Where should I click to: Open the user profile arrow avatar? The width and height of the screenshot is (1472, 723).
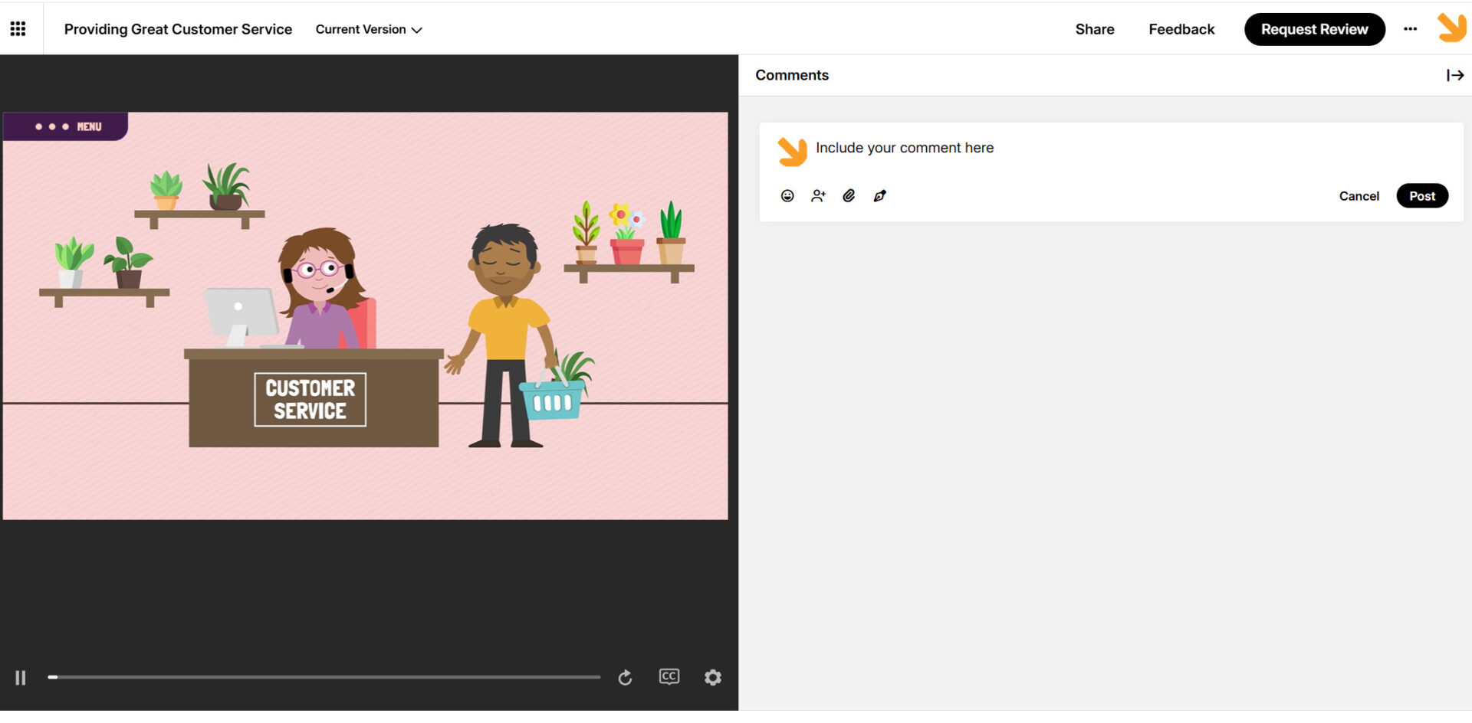tap(1451, 28)
